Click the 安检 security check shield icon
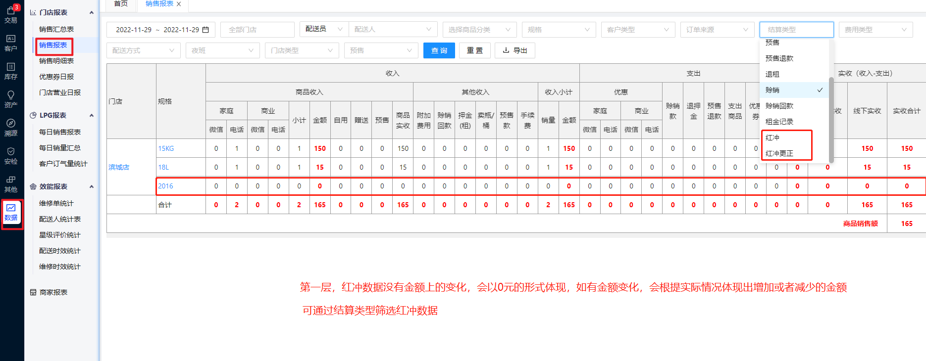This screenshot has width=926, height=361. tap(10, 155)
